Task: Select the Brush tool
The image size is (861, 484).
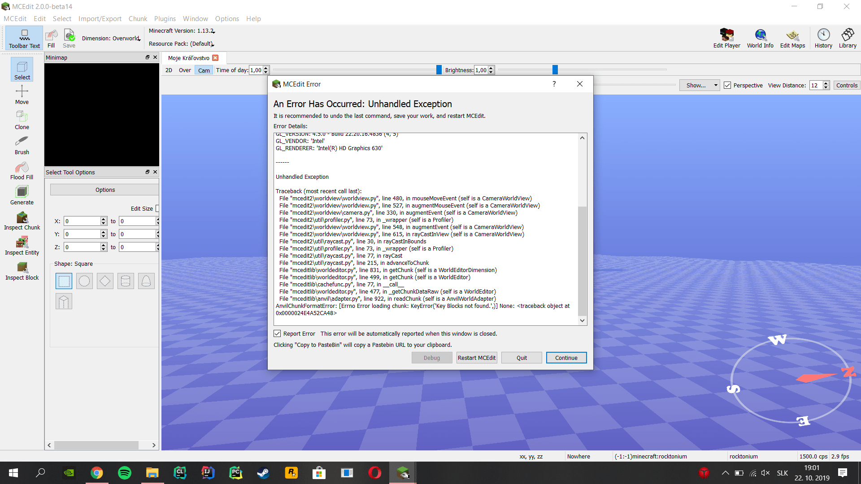Action: coord(22,145)
